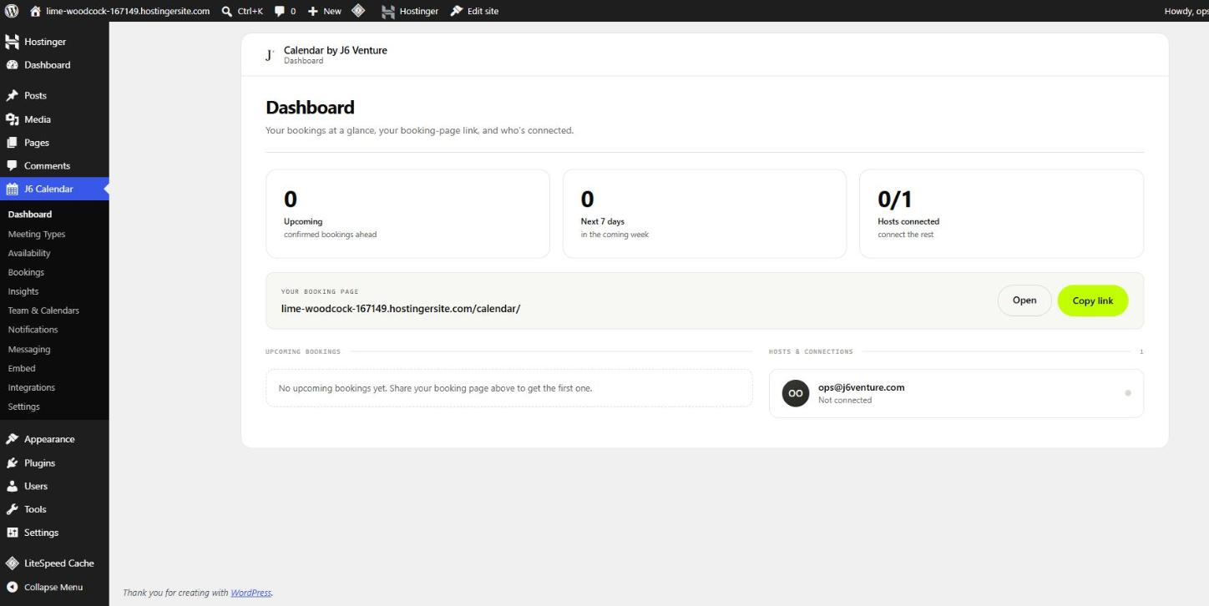Open the Comments sidebar icon
Screen dimensions: 1209x606
click(13, 165)
